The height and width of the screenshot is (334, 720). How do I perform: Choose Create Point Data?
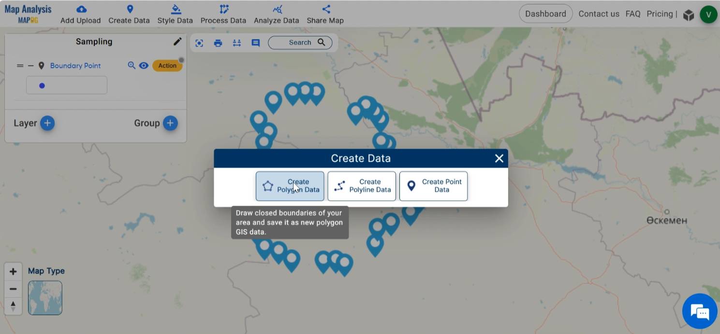434,186
